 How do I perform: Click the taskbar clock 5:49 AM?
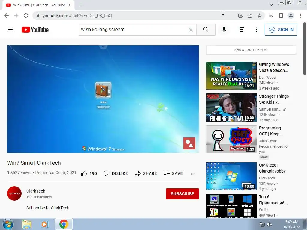click(x=292, y=222)
